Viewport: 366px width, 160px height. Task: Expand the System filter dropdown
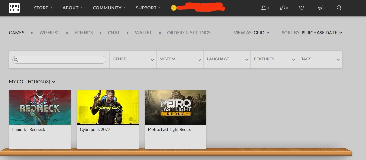coord(180,59)
